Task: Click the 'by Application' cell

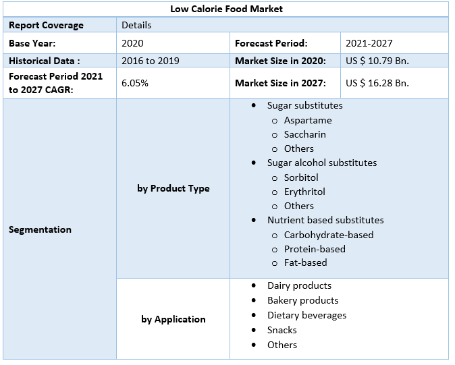Action: click(x=173, y=319)
